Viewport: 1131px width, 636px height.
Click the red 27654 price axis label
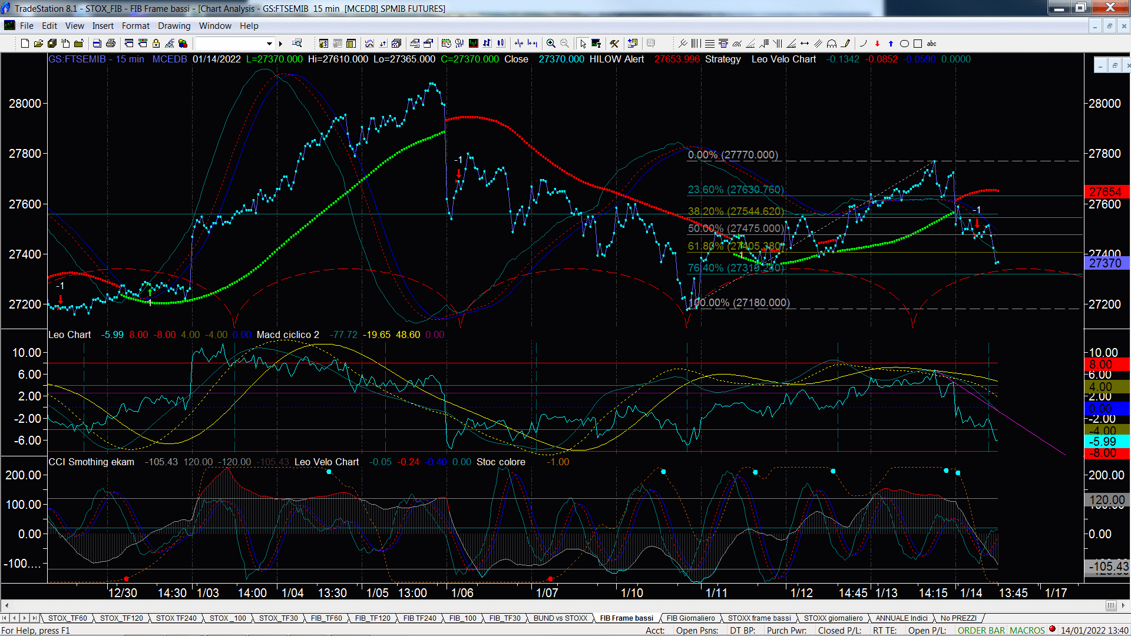[x=1106, y=191]
